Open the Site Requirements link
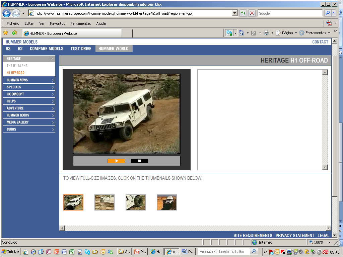Viewport: 343px width, 257px height. click(253, 235)
